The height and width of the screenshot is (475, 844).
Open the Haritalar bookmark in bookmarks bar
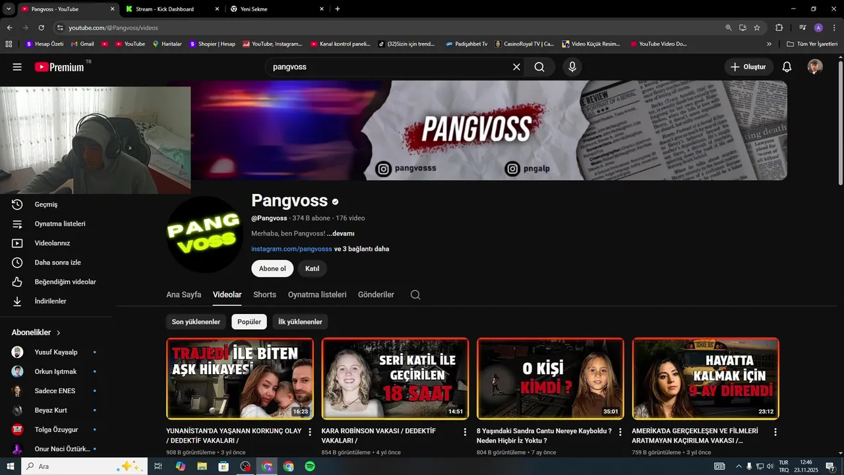click(x=167, y=44)
